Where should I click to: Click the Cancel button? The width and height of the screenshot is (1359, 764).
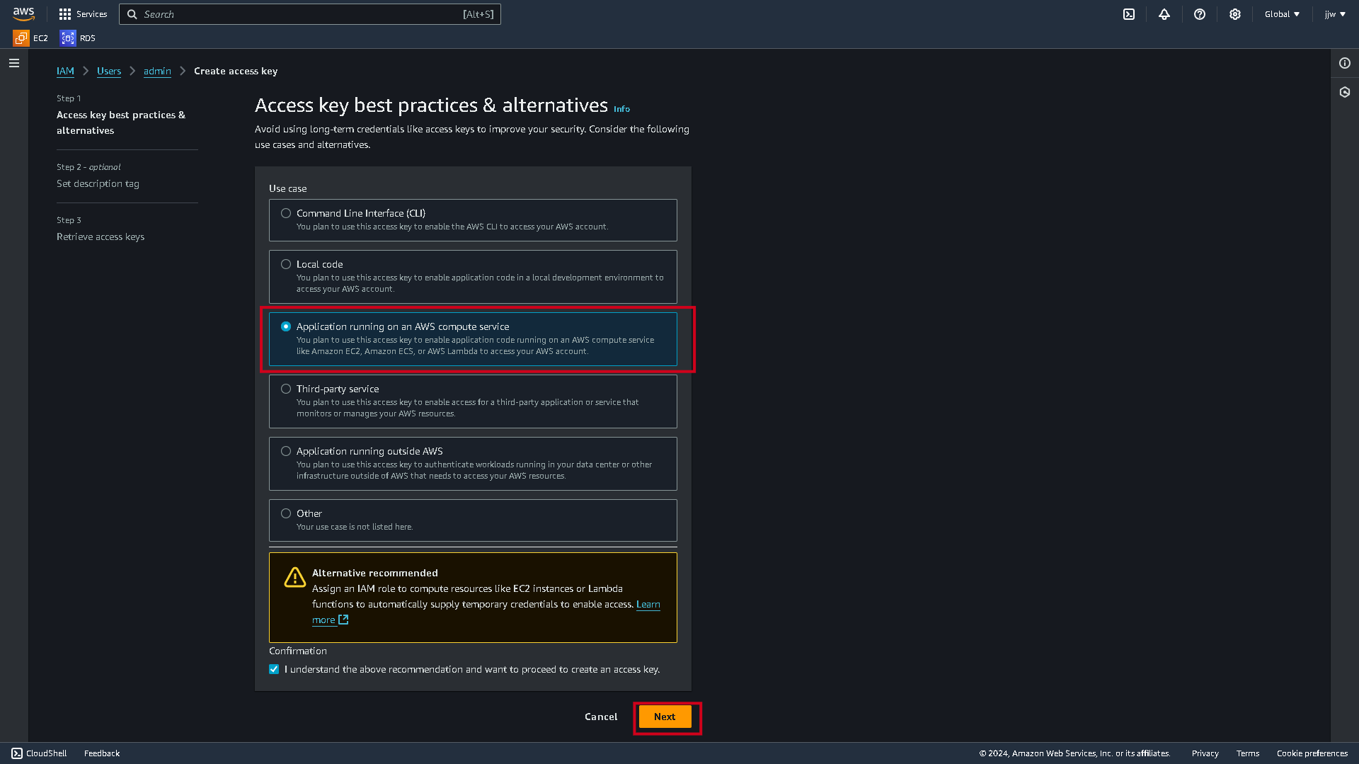point(601,717)
